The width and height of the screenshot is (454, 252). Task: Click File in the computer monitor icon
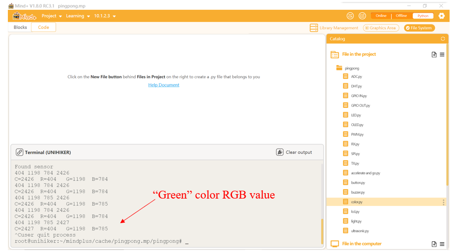click(335, 244)
